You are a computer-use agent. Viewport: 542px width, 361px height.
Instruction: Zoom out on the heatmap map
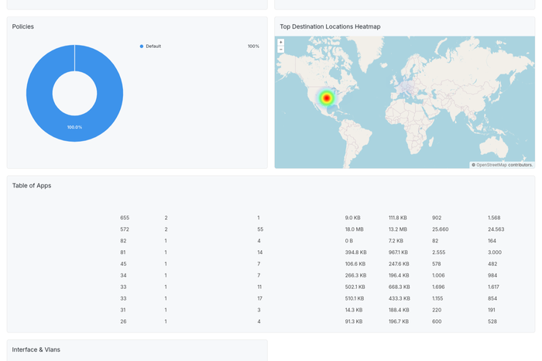(281, 50)
